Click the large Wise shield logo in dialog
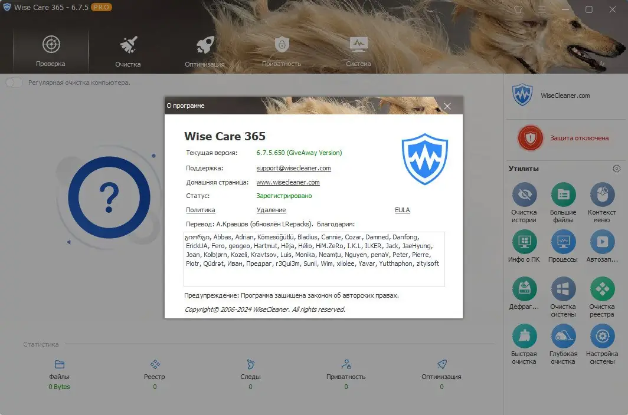This screenshot has height=415, width=628. point(424,159)
